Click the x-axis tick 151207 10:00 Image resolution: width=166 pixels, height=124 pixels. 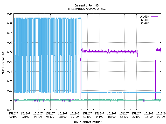click(75, 115)
